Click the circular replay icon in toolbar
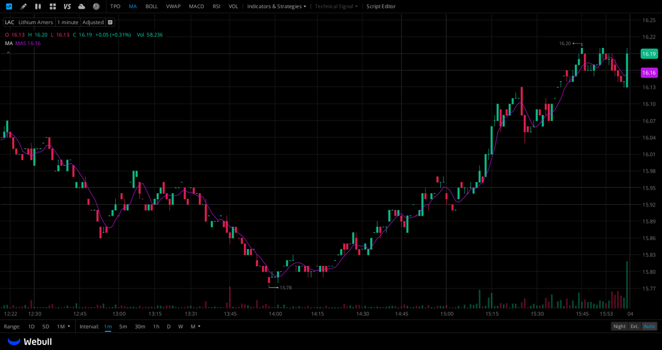This screenshot has width=662, height=350. click(96, 7)
